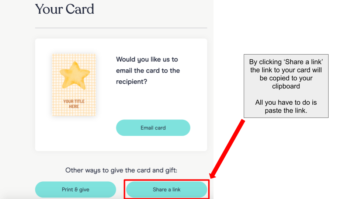354x199 pixels.
Task: Click the Your Card page heading
Action: click(x=65, y=9)
